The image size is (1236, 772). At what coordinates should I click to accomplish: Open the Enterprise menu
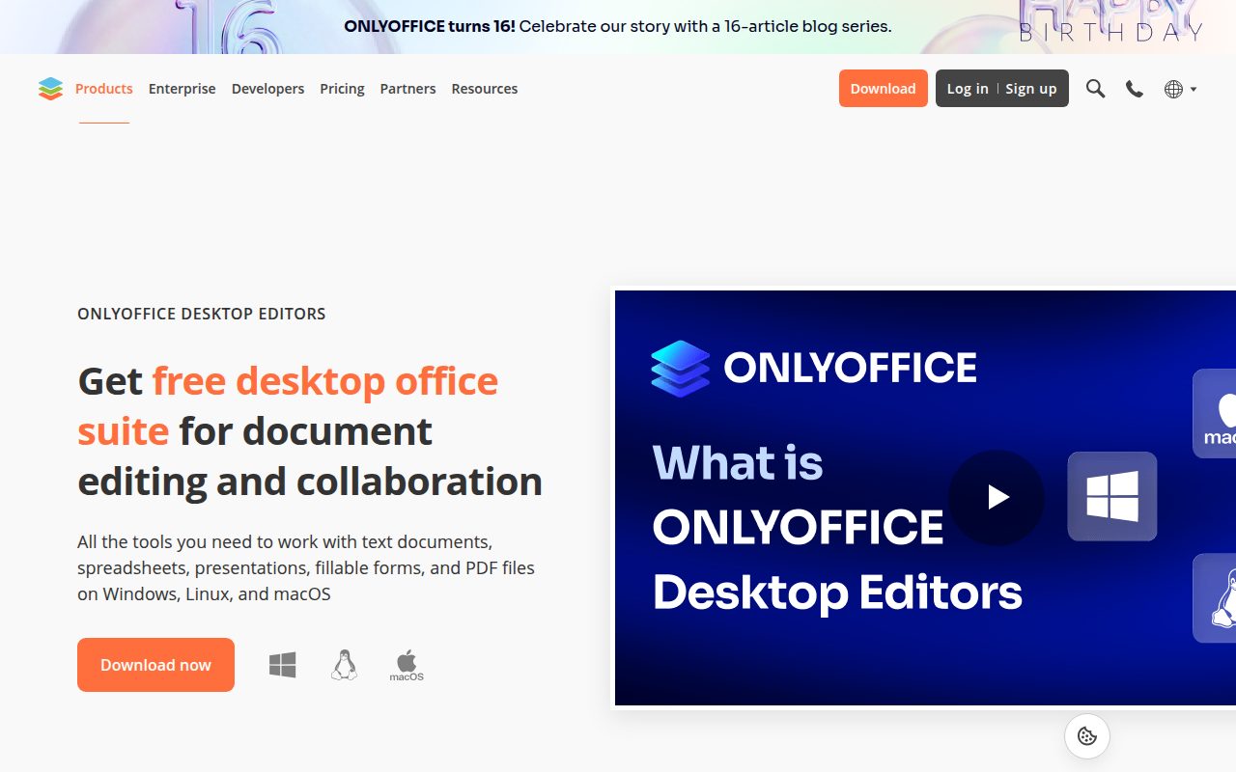[x=183, y=89]
